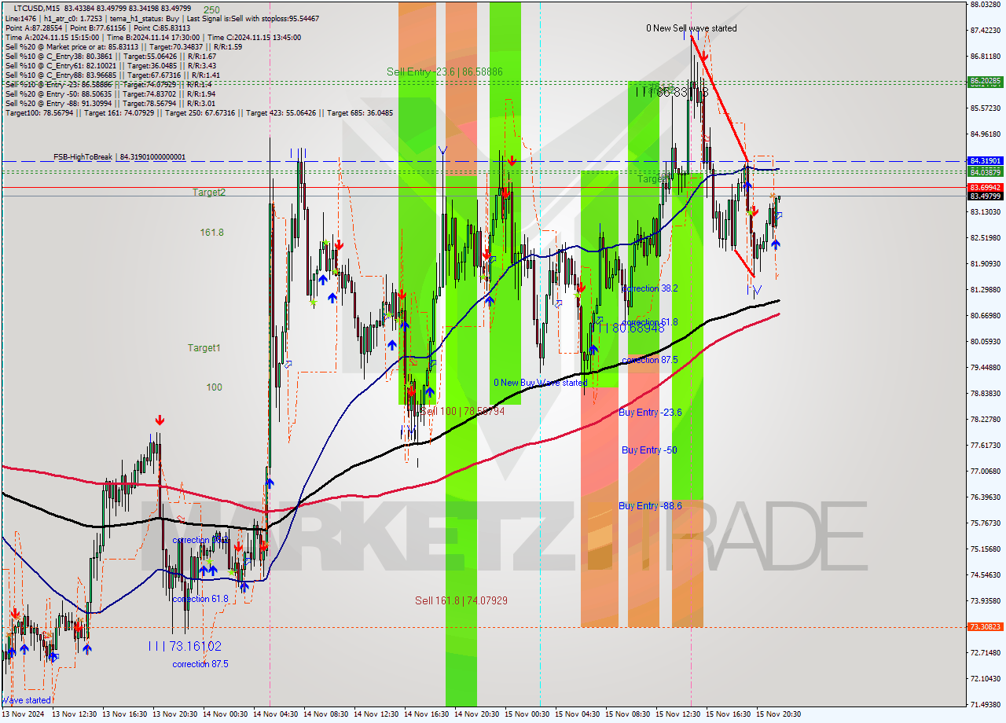Click the 'Time A:2024.11.15 15:15:00' info line
The height and width of the screenshot is (723, 1006).
152,37
